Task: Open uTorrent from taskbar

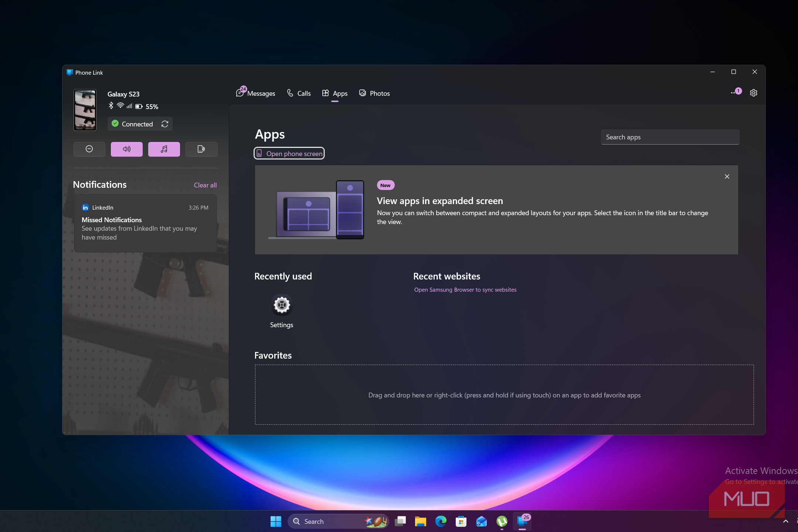Action: (x=502, y=521)
